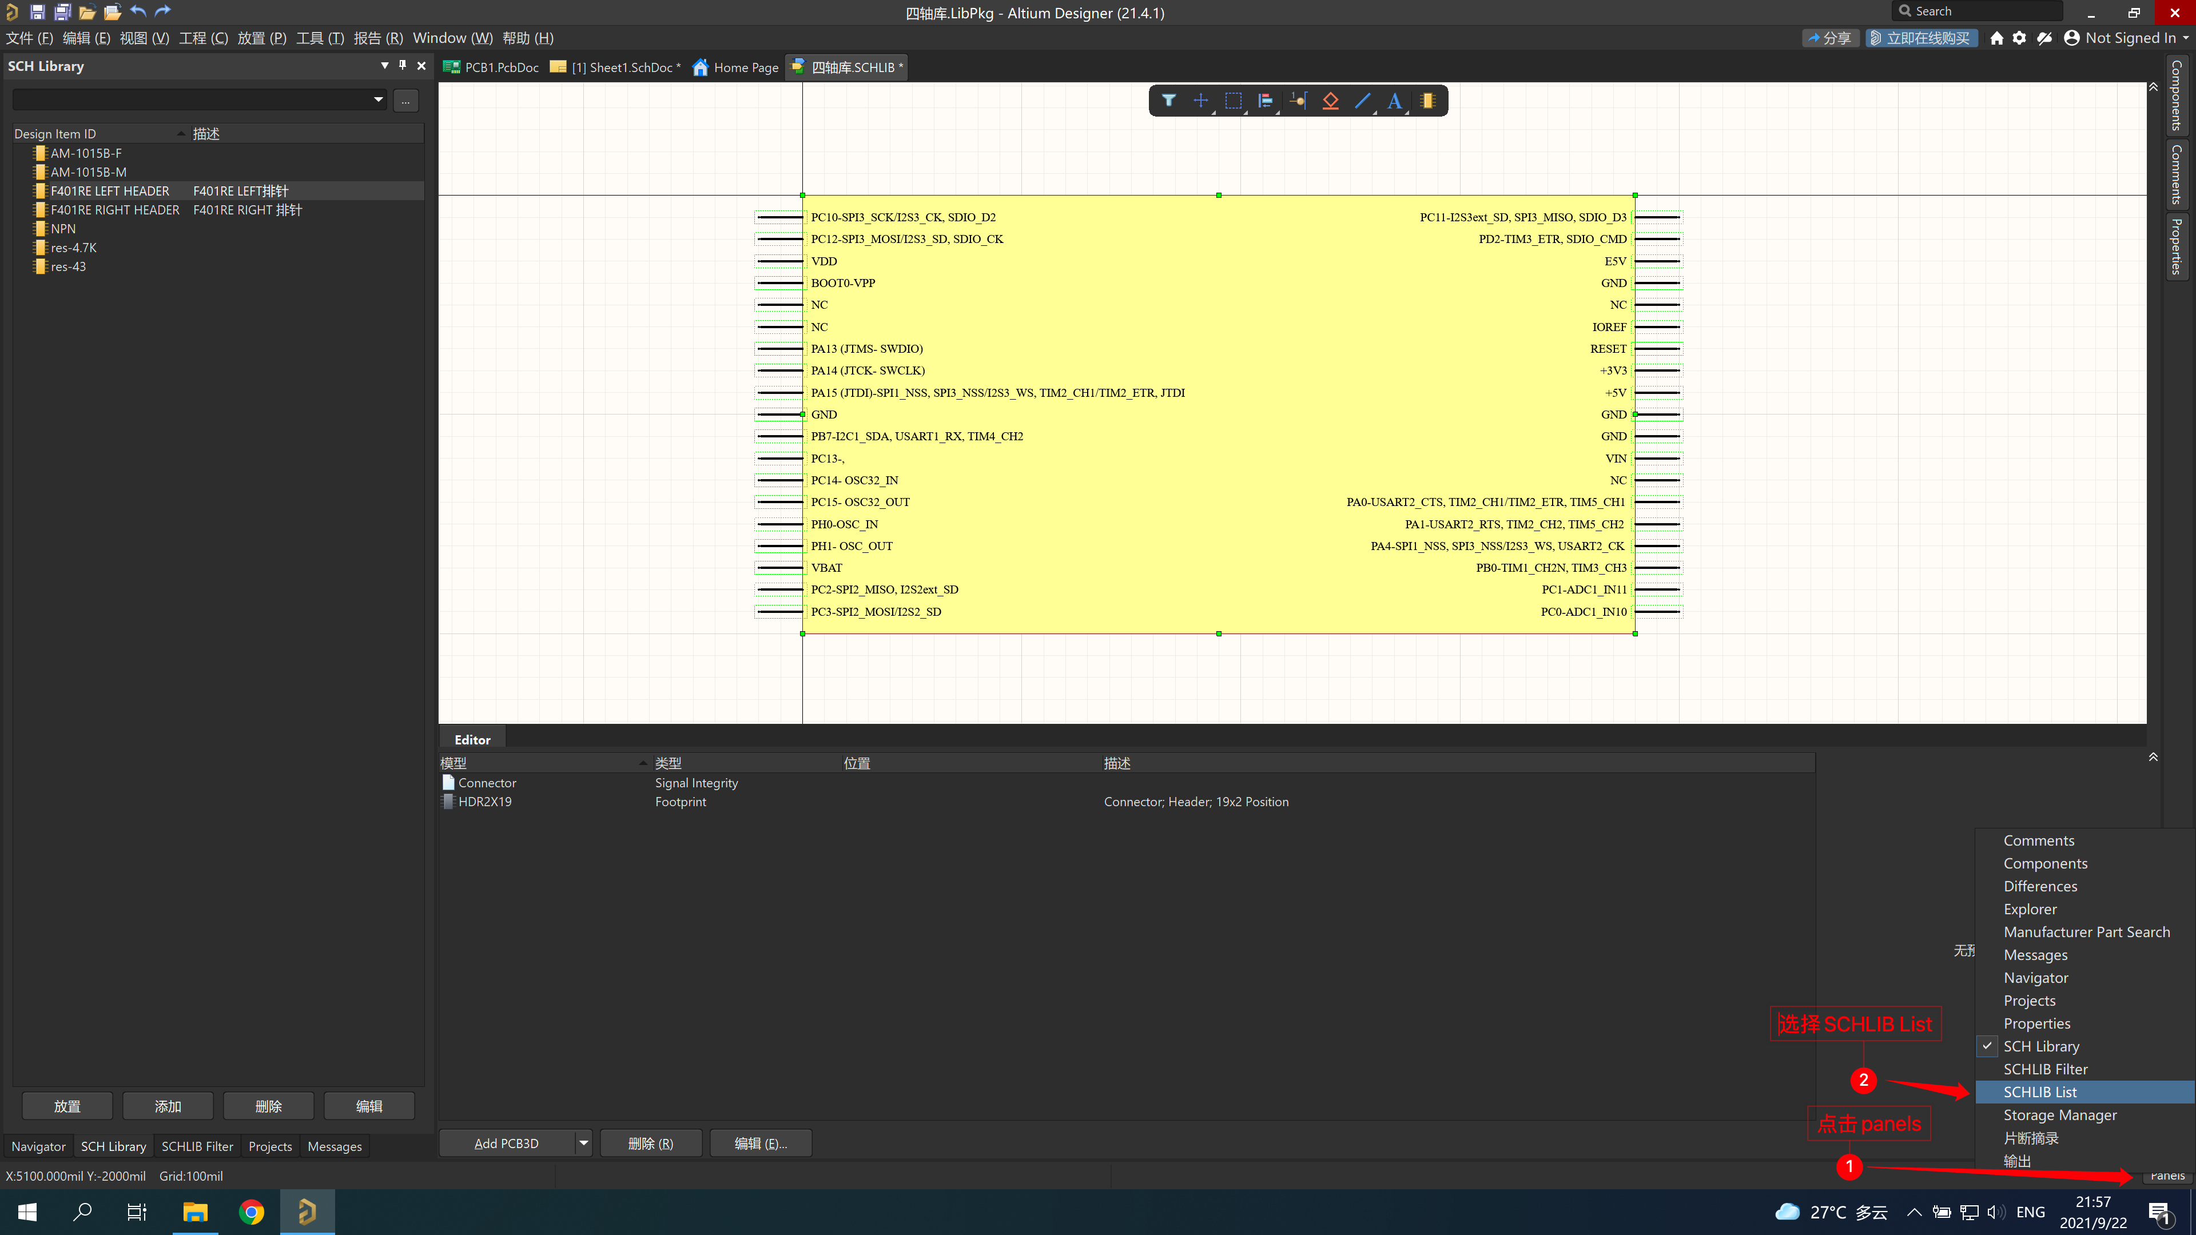Image resolution: width=2196 pixels, height=1235 pixels.
Task: Open the Navigator bottom tab
Action: pos(38,1146)
